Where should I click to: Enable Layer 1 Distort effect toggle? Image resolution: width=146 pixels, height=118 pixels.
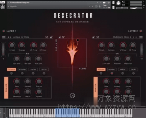[22, 73]
